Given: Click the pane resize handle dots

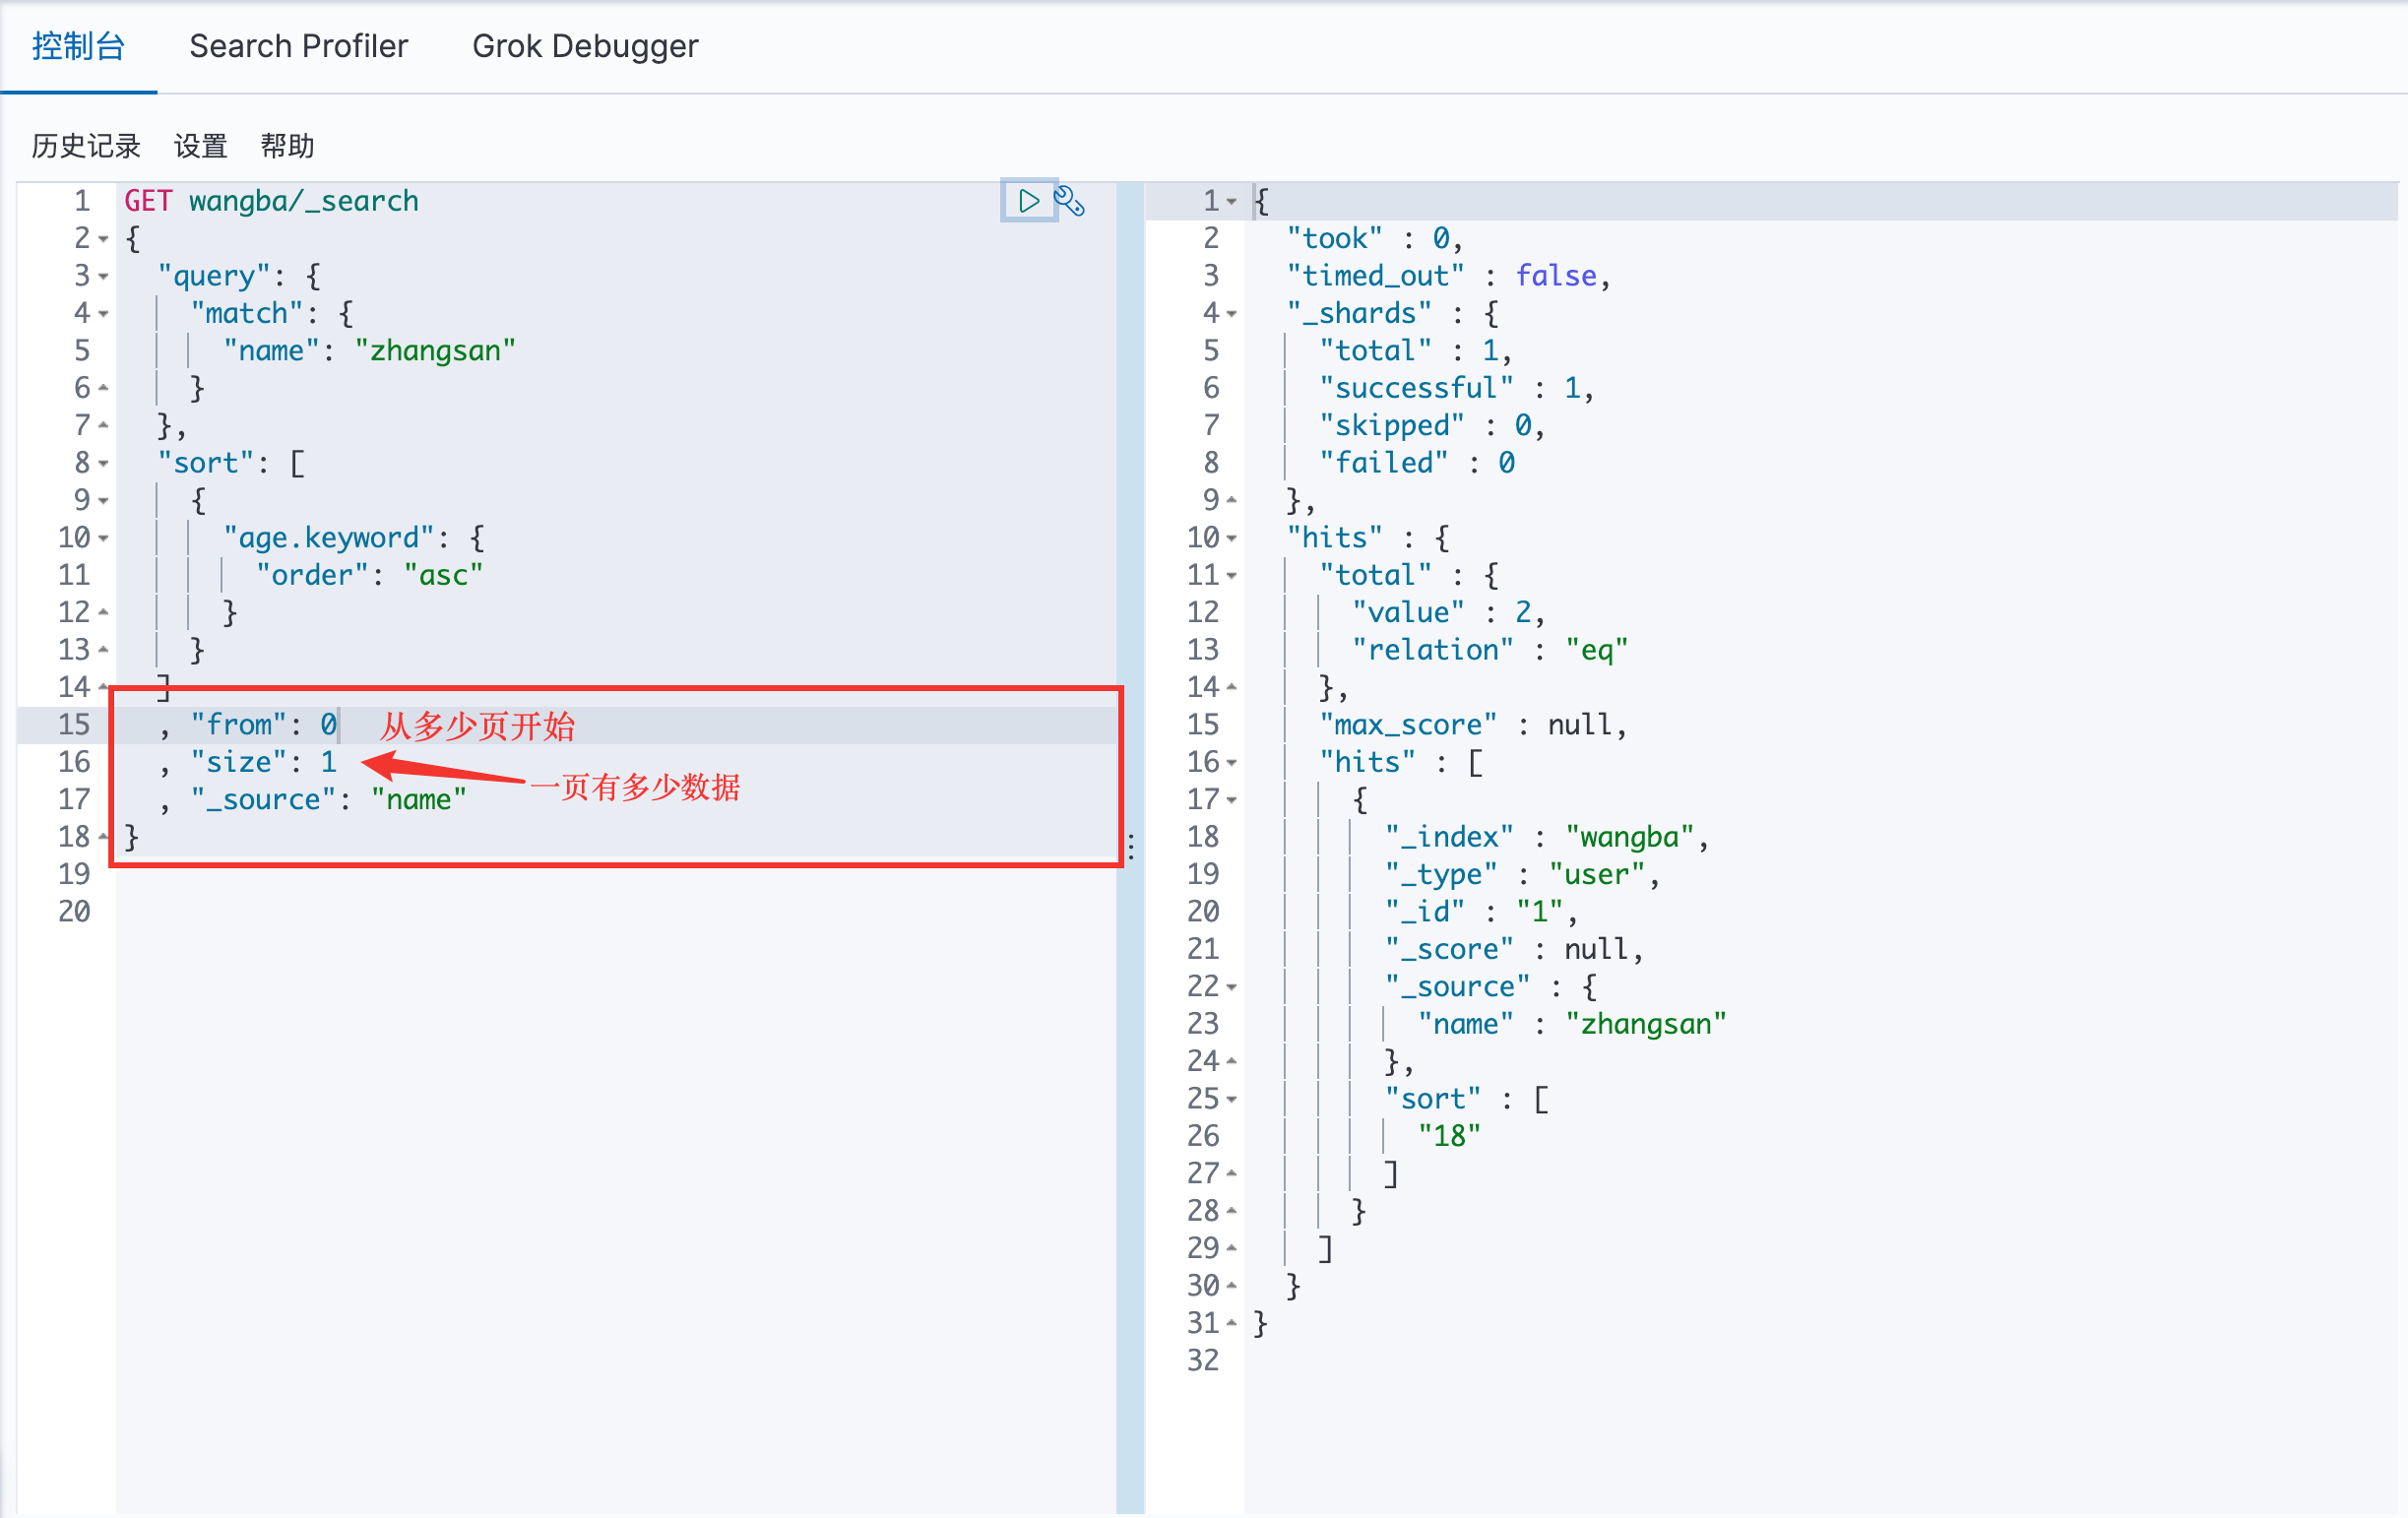Looking at the screenshot, I should 1131,847.
